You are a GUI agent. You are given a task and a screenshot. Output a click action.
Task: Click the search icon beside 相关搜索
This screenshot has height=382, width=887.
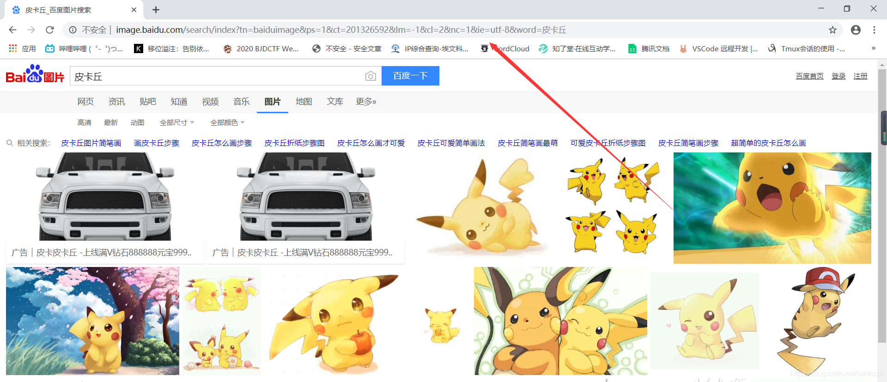9,143
